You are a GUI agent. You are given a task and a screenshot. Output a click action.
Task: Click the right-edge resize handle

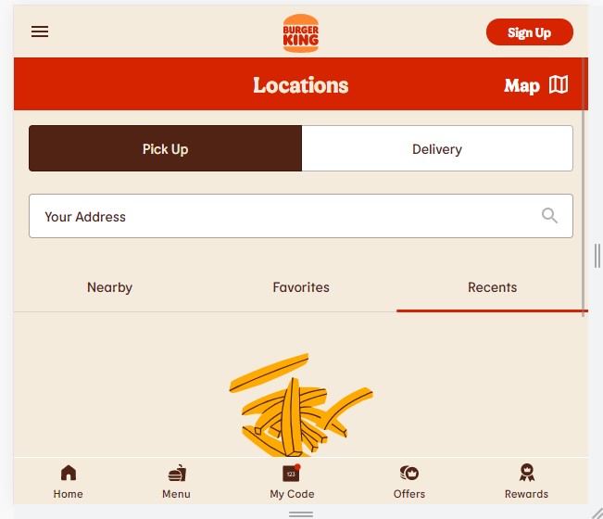click(x=597, y=256)
